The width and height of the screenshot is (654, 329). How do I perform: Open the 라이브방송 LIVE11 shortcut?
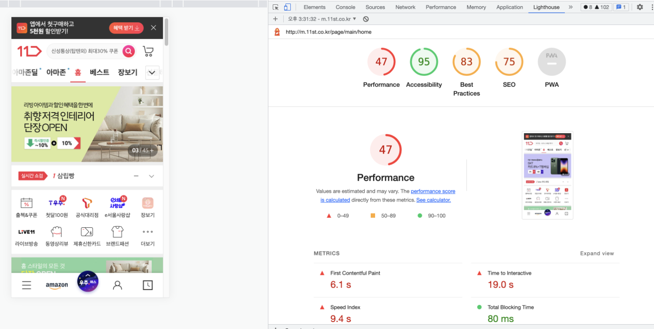point(27,236)
